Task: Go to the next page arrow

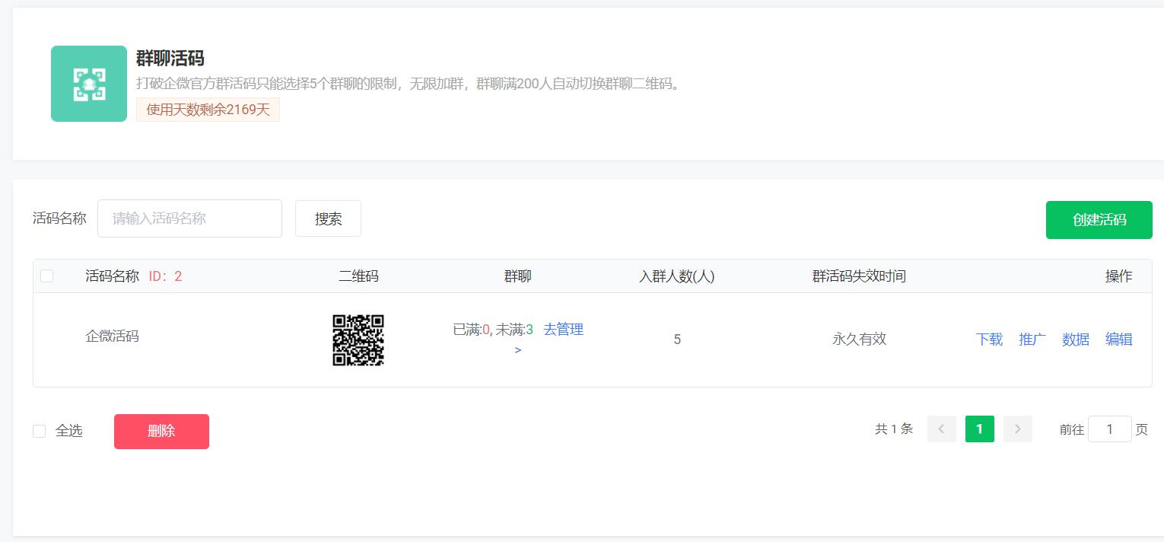Action: pos(1017,429)
